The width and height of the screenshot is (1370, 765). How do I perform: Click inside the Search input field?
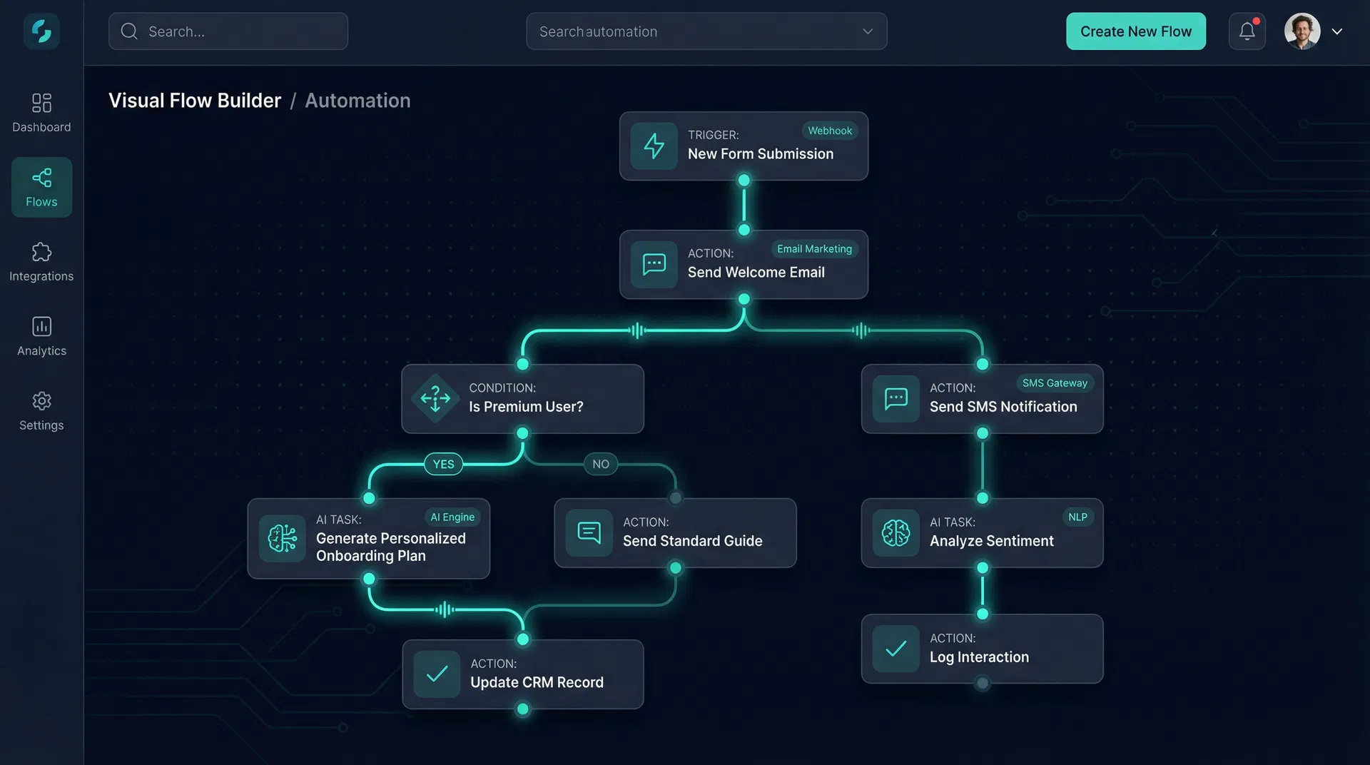[x=228, y=31]
